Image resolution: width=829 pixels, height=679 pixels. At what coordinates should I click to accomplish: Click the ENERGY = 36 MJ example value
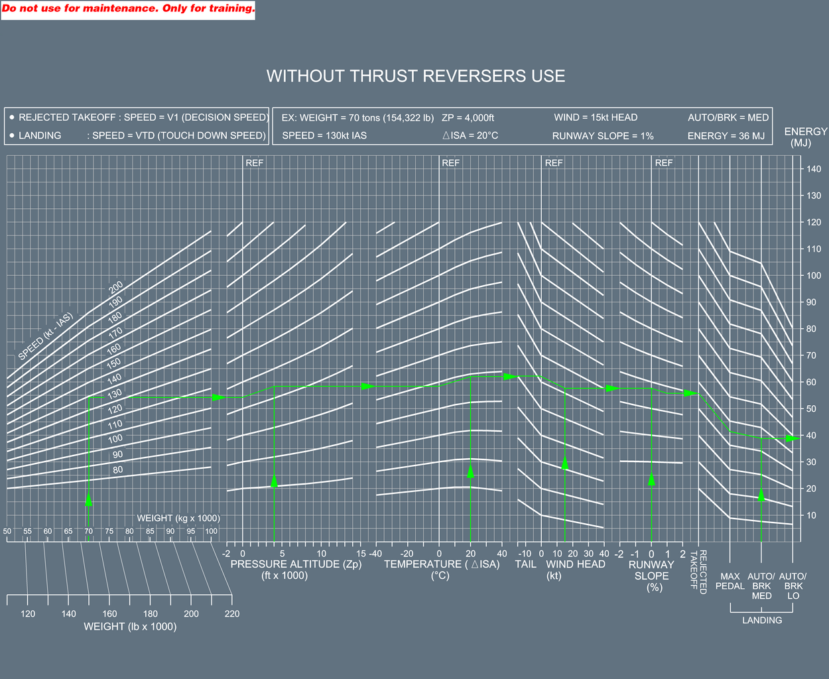726,136
